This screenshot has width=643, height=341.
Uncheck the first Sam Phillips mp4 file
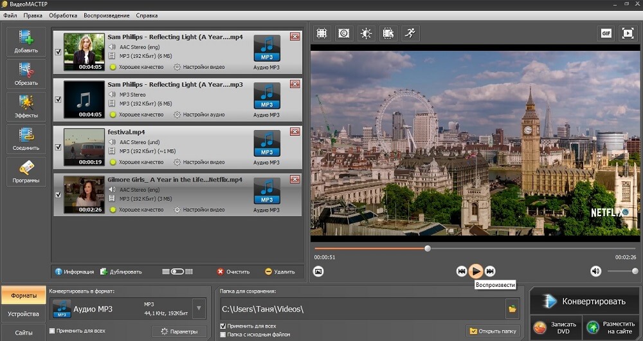[59, 52]
